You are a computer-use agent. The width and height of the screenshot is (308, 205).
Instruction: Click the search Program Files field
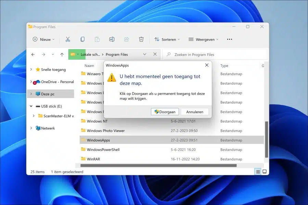coord(215,55)
